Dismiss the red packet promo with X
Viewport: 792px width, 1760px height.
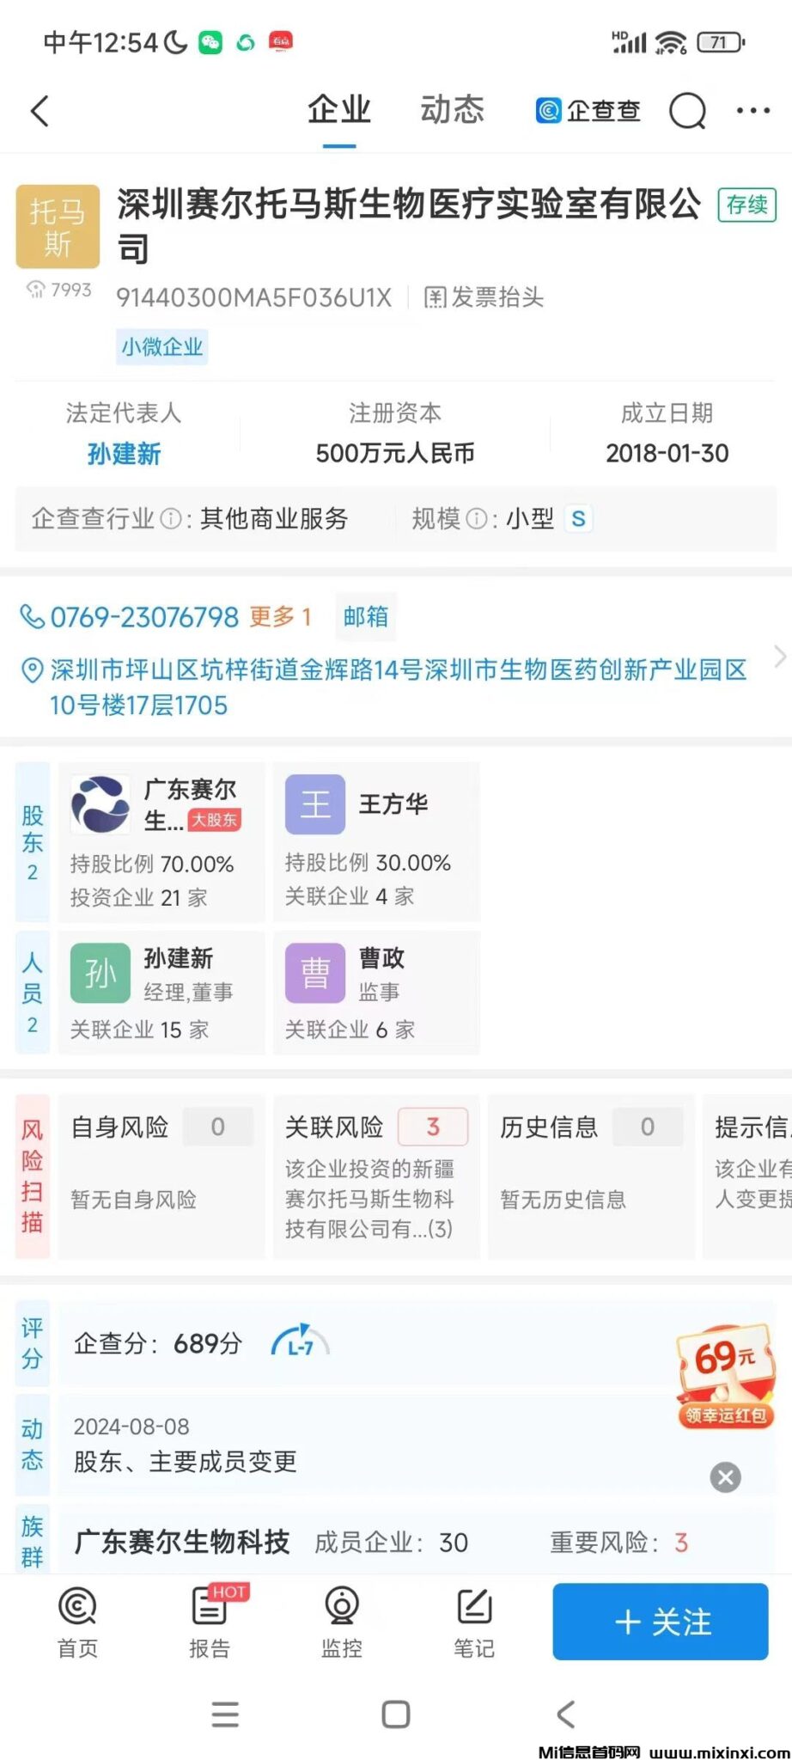point(726,1477)
